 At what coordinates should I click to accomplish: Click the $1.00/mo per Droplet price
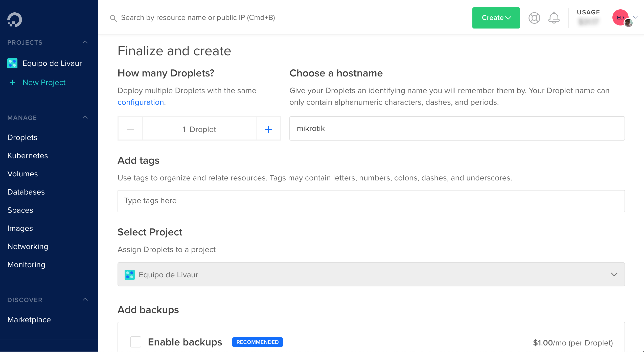pyautogui.click(x=573, y=343)
